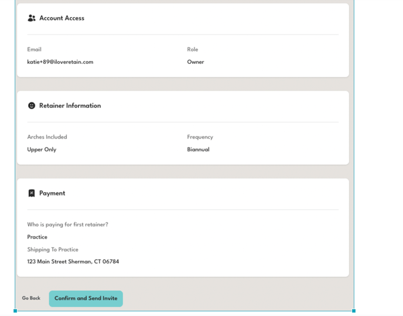Click the Account Access people icon
This screenshot has height=316, width=403.
pyautogui.click(x=32, y=18)
